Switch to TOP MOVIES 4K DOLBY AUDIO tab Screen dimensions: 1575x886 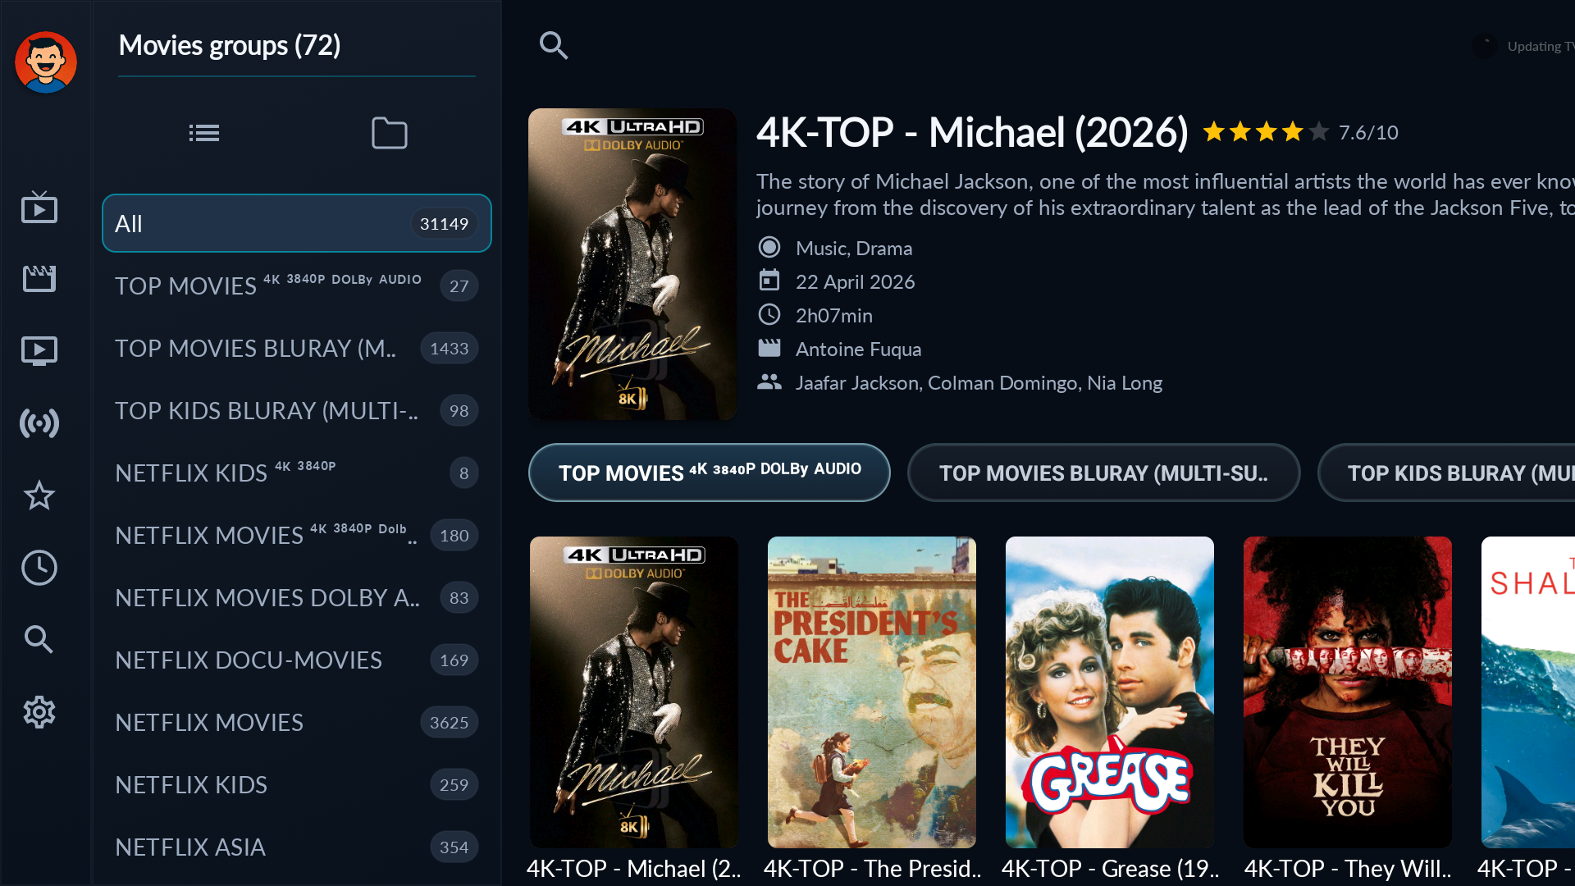pos(710,473)
